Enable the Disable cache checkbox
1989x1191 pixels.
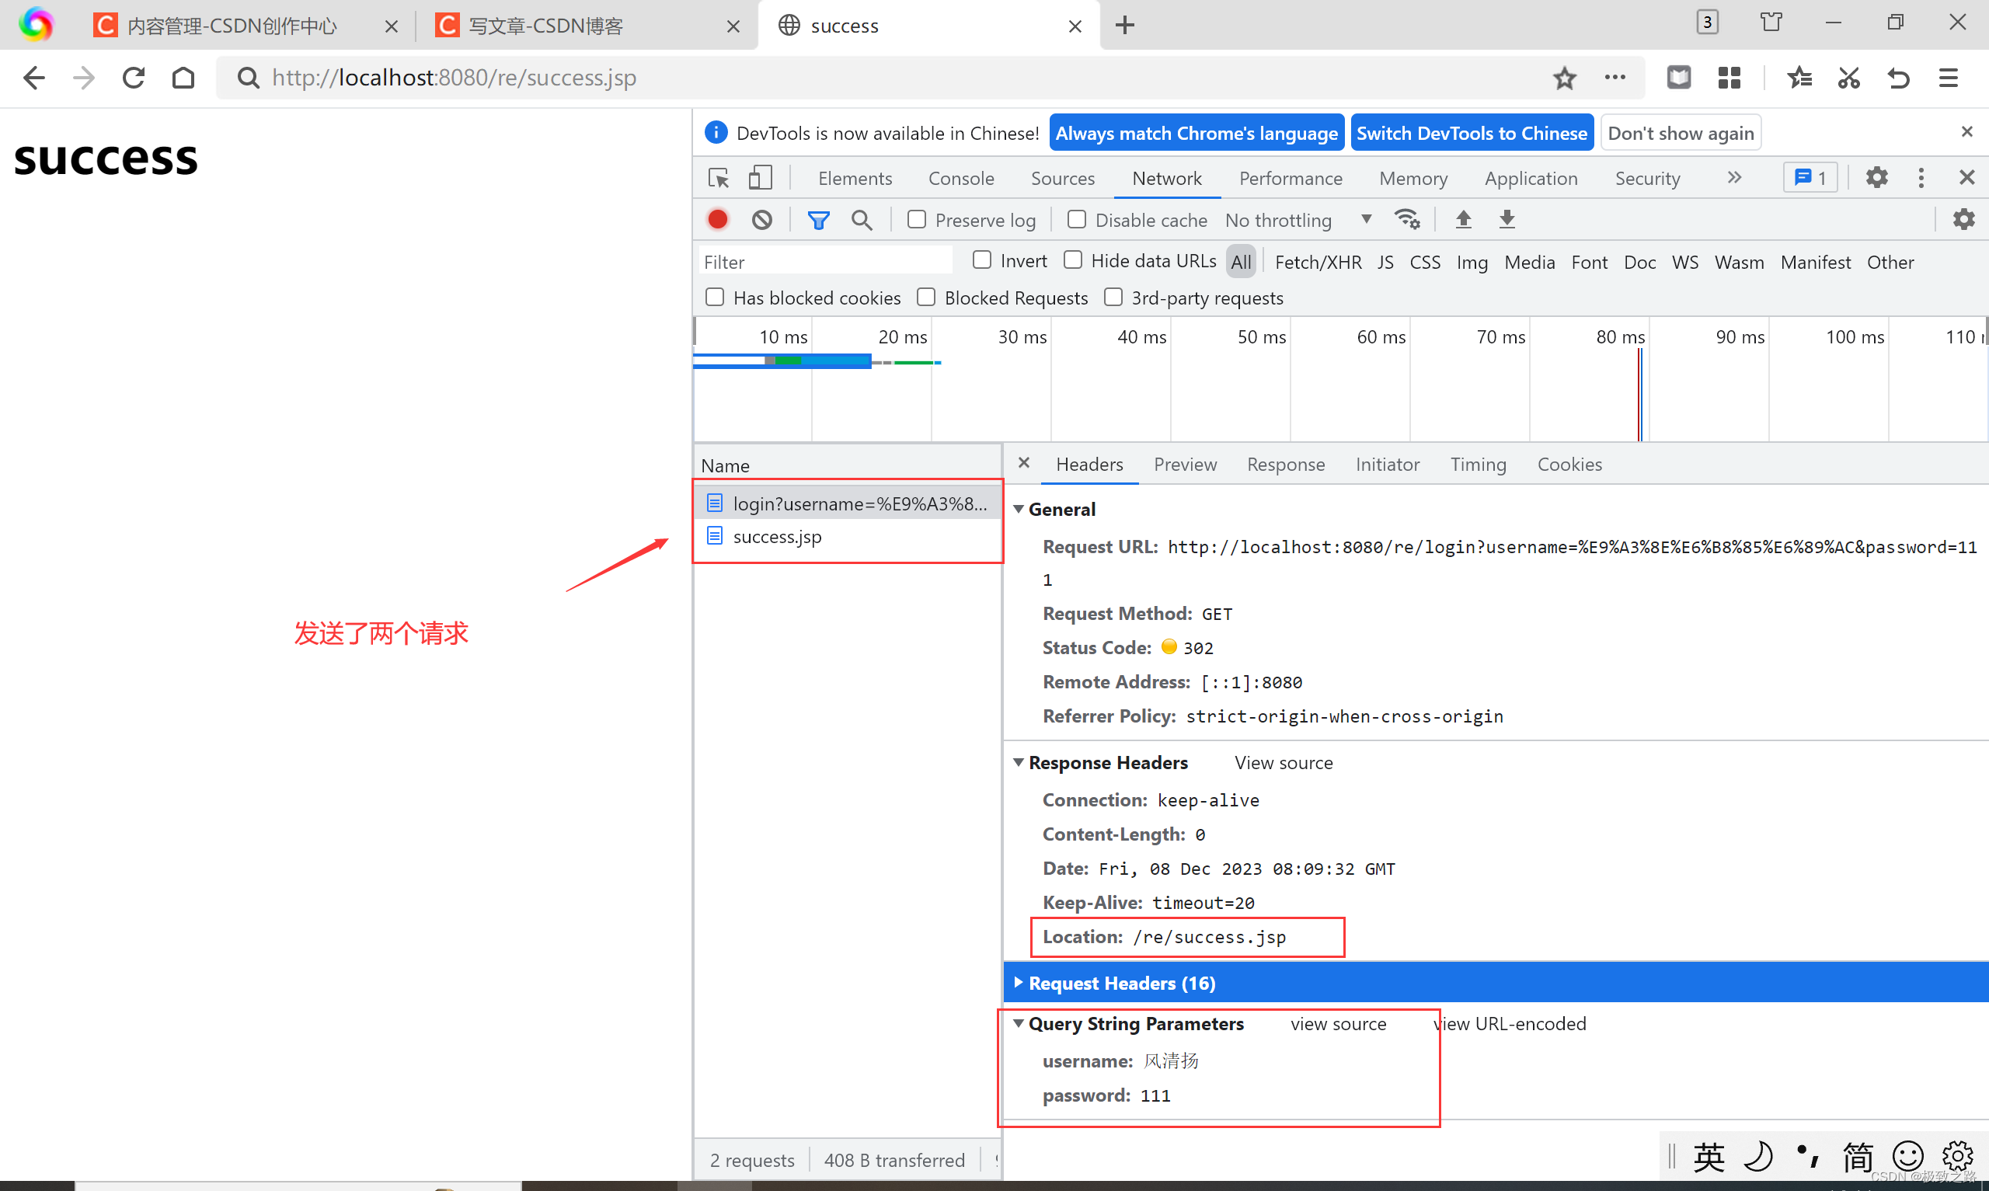pyautogui.click(x=1078, y=220)
